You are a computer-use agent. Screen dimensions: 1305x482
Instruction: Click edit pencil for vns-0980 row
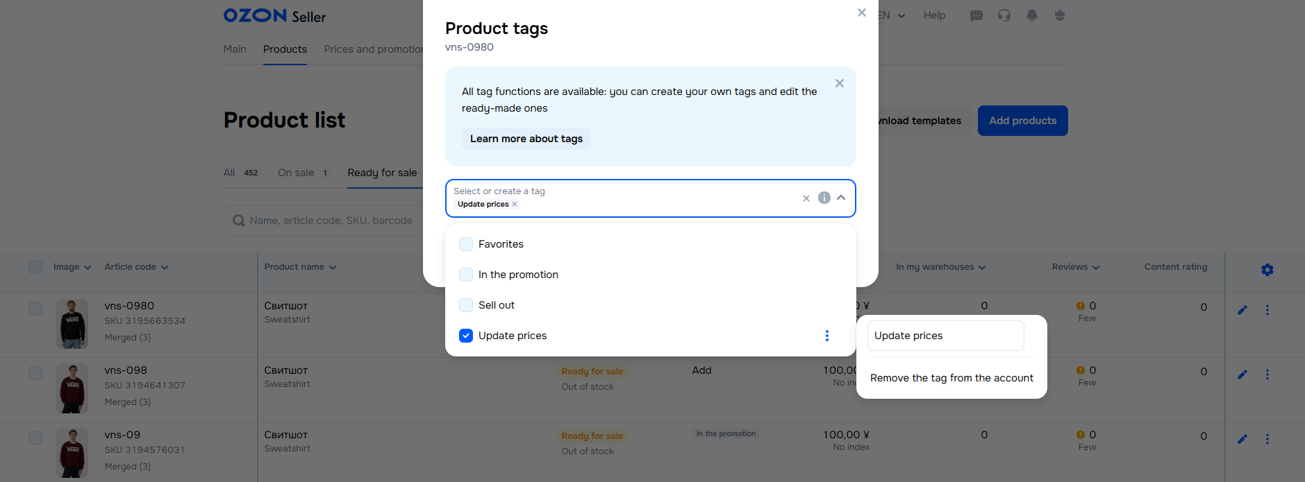1242,310
